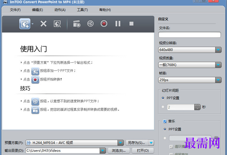Click the 文件名 input field
Screen dimensions: 227x155
tap(190, 35)
